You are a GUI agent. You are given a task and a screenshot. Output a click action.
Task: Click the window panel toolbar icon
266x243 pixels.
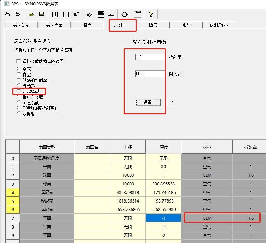(137, 14)
